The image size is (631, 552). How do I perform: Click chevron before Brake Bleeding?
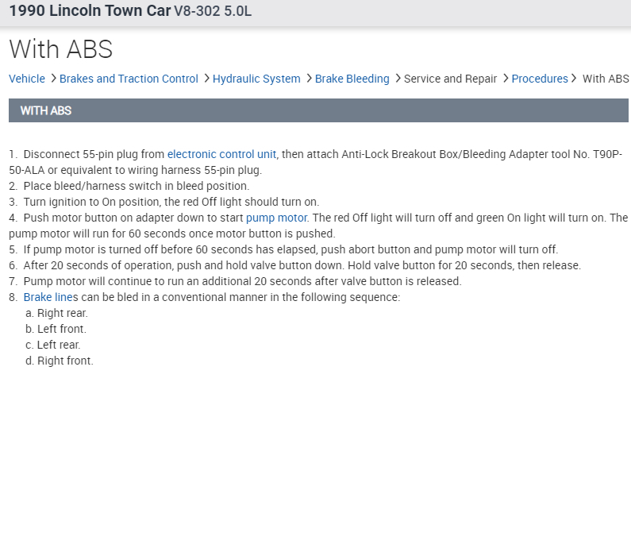pyautogui.click(x=309, y=79)
